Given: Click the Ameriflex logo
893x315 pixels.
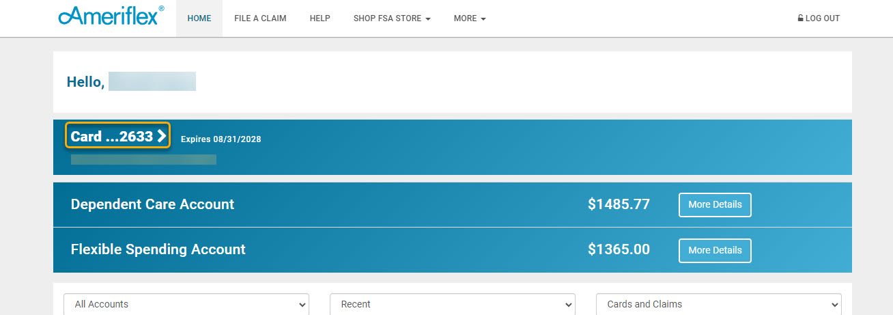Looking at the screenshot, I should pos(111,16).
